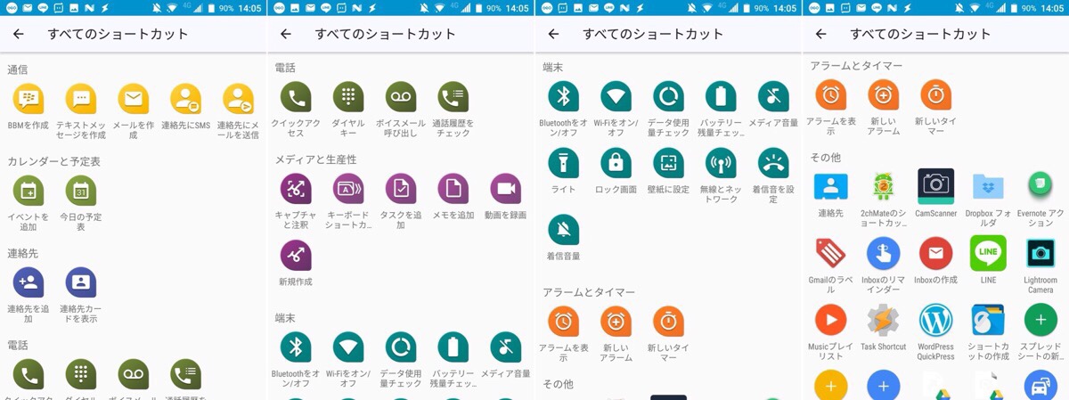Tap the 着信音を設定 icon

[x=773, y=163]
